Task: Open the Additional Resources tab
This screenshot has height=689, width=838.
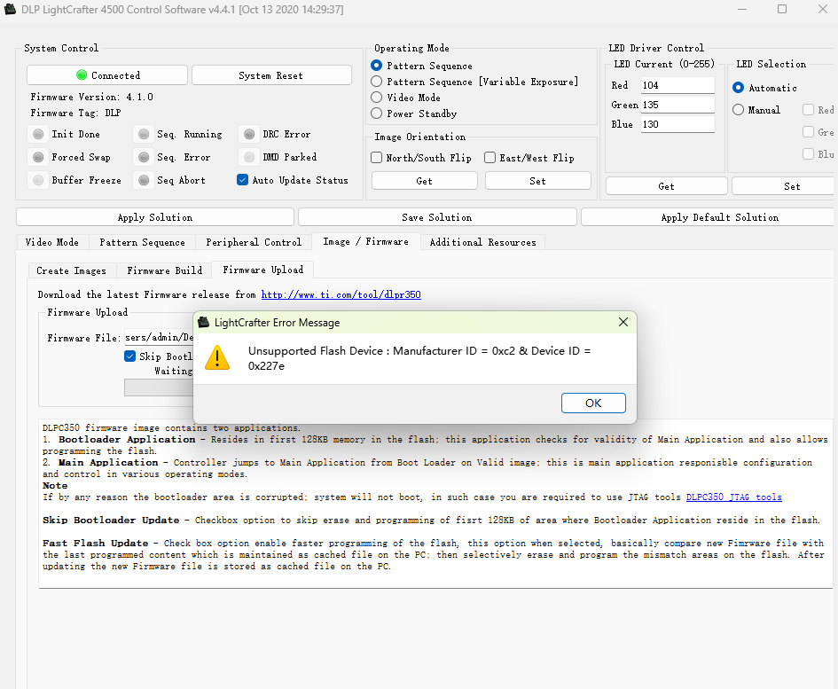Action: 482,242
